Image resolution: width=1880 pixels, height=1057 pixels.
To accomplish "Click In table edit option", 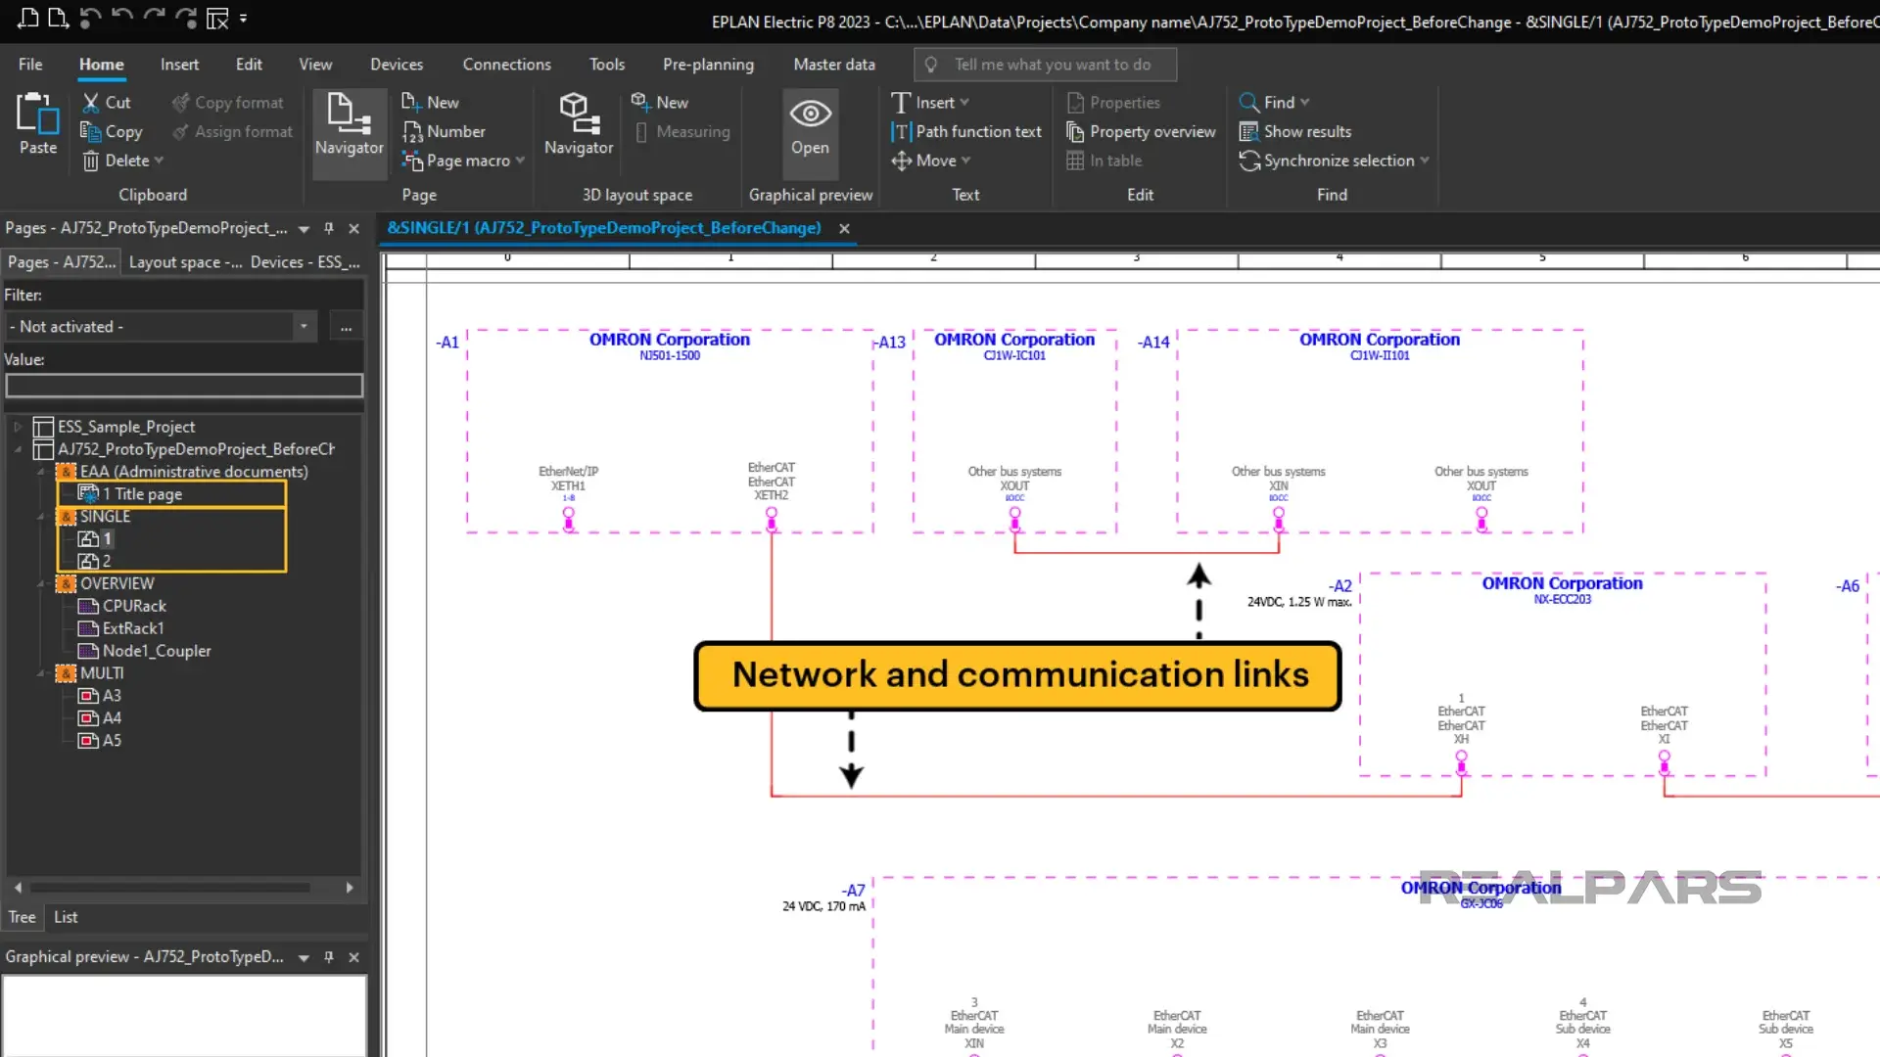I will pos(1104,161).
